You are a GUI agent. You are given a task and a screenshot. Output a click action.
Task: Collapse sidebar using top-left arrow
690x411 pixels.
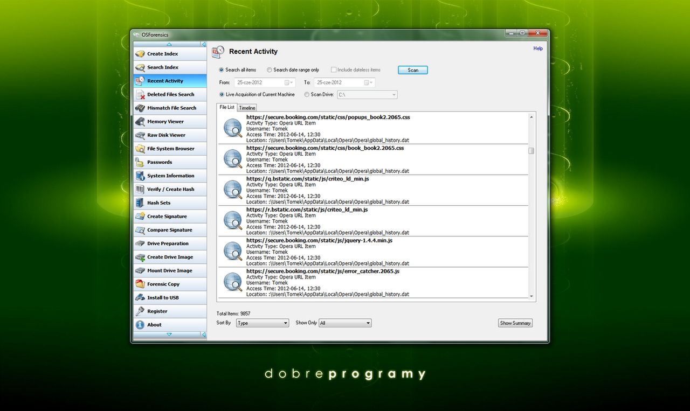[204, 44]
